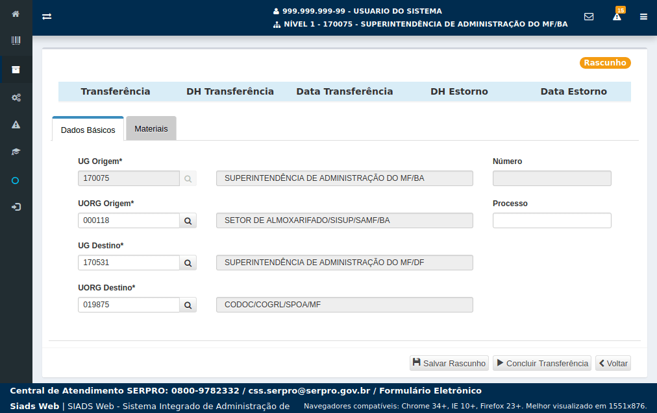Screen dimensions: 657x413
Task: Click the circle icon in sidebar
Action: 16,181
